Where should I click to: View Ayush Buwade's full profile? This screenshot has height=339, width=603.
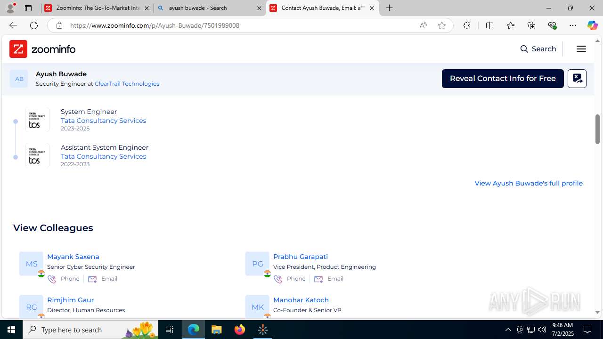point(529,183)
